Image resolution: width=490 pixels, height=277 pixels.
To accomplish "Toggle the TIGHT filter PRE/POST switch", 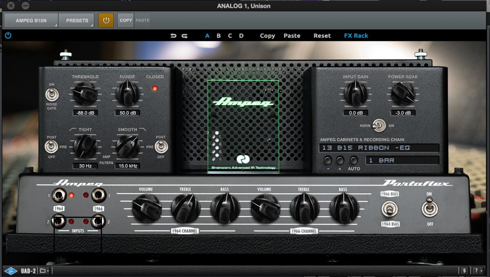I will click(x=51, y=146).
